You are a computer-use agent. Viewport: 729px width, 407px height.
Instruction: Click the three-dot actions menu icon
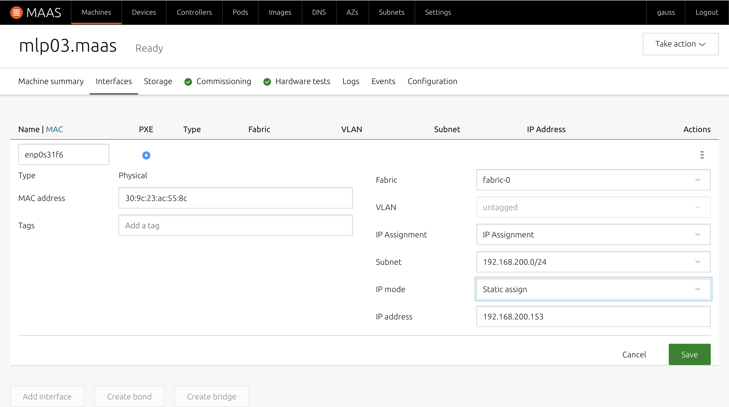click(x=702, y=155)
